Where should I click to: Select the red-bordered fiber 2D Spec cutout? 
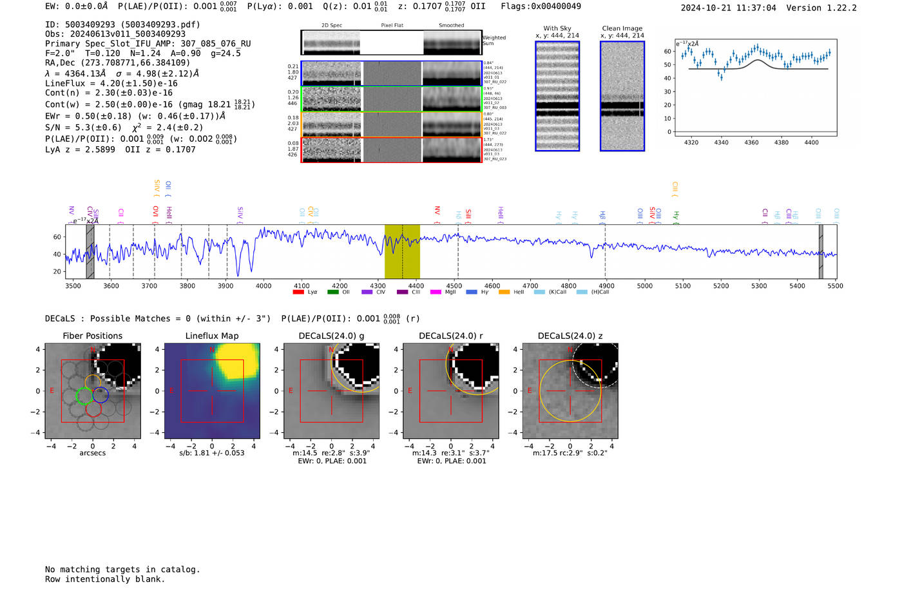click(x=331, y=149)
